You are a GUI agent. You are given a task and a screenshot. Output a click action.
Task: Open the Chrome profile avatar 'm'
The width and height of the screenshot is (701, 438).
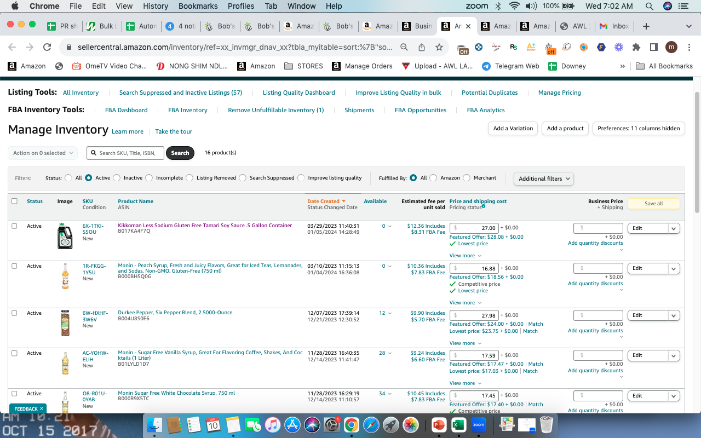pyautogui.click(x=671, y=47)
